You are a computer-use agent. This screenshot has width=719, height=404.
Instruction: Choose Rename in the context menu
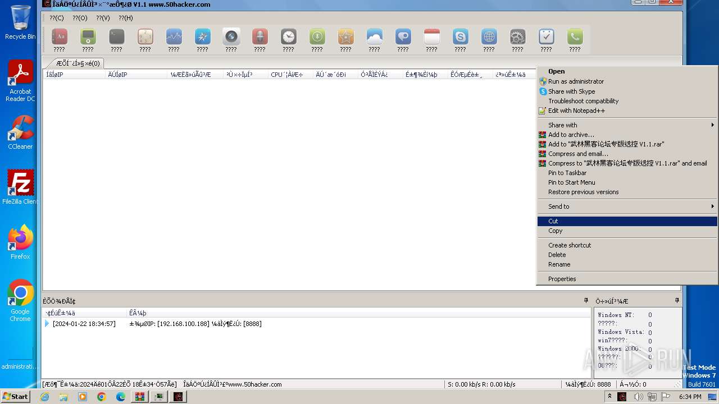point(627,264)
